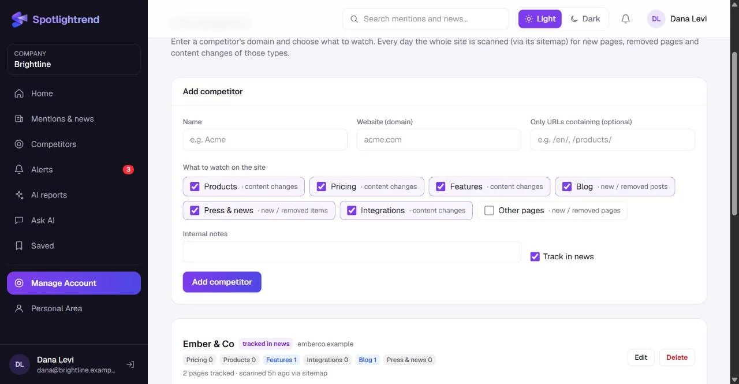This screenshot has width=739, height=384.
Task: Open Saved items in sidebar
Action: (x=74, y=246)
